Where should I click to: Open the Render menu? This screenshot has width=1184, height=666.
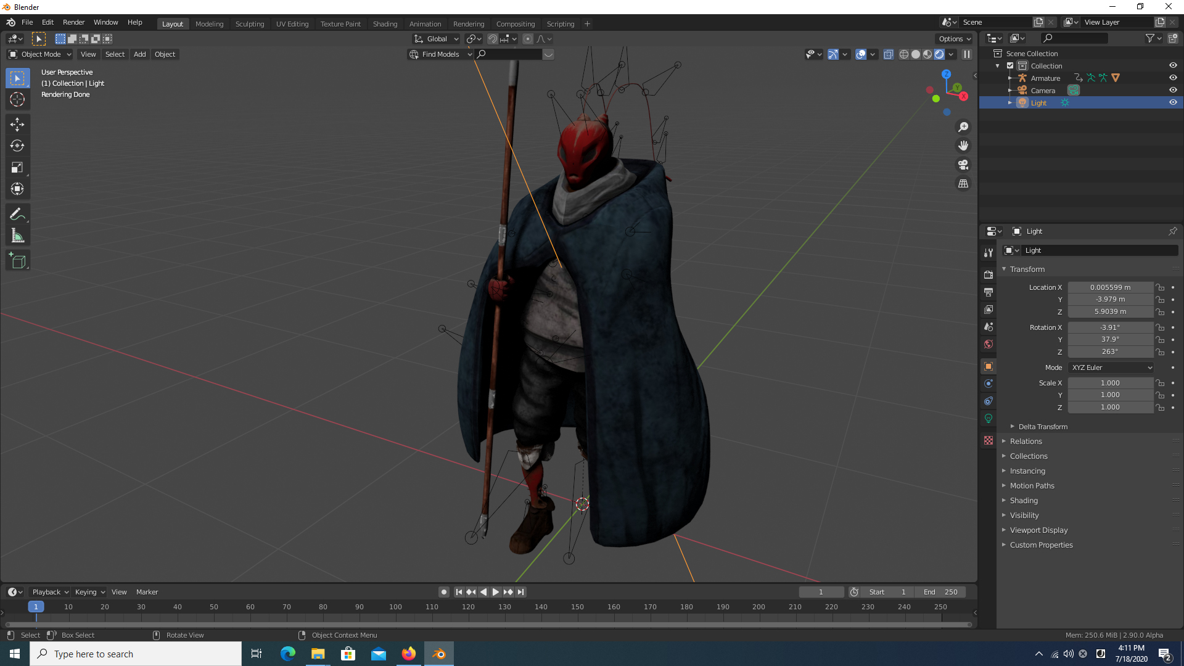(x=73, y=22)
